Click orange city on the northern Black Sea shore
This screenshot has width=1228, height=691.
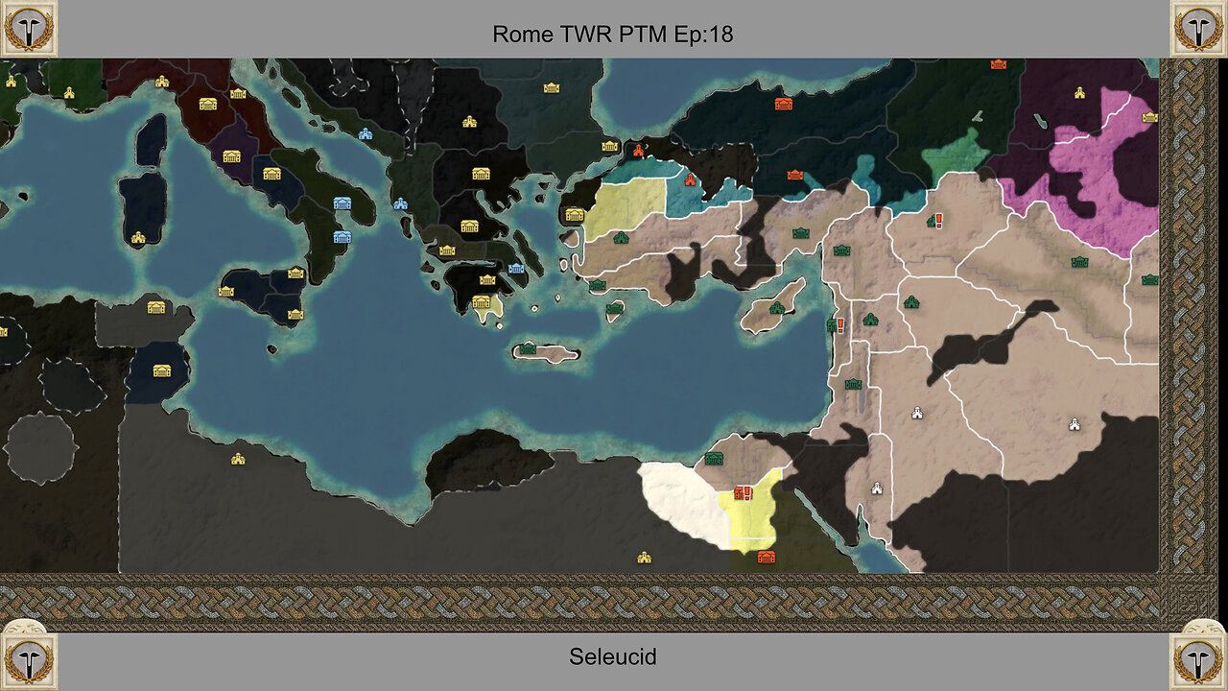[x=783, y=104]
